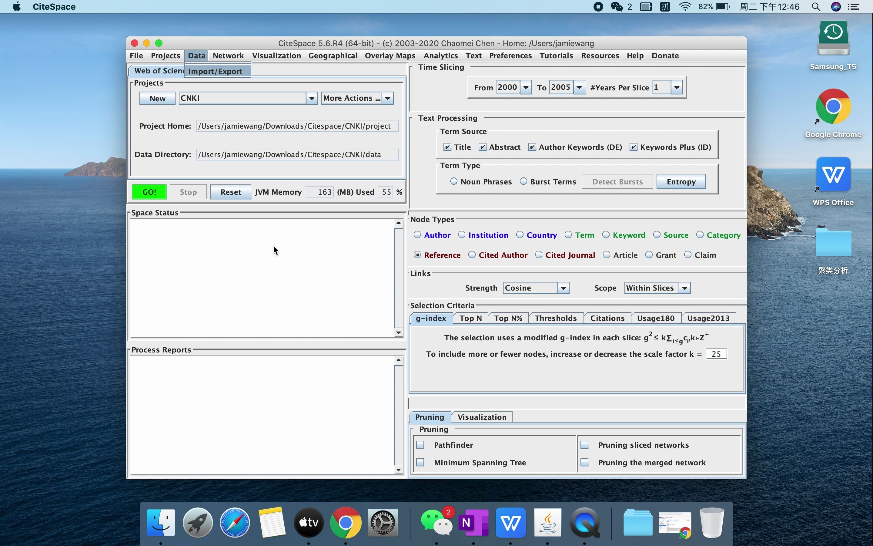The image size is (873, 546).
Task: Open Siri from menu bar
Action: (x=836, y=7)
